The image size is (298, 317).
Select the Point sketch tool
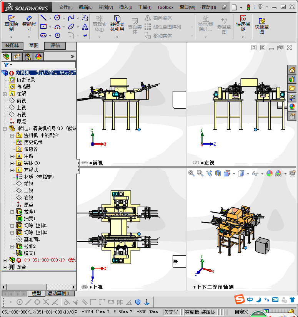pyautogui.click(x=85, y=36)
